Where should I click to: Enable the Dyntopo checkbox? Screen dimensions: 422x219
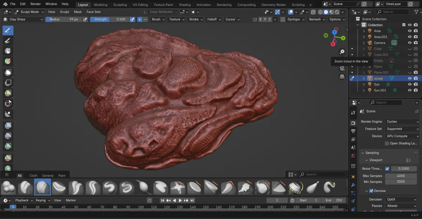(x=283, y=19)
